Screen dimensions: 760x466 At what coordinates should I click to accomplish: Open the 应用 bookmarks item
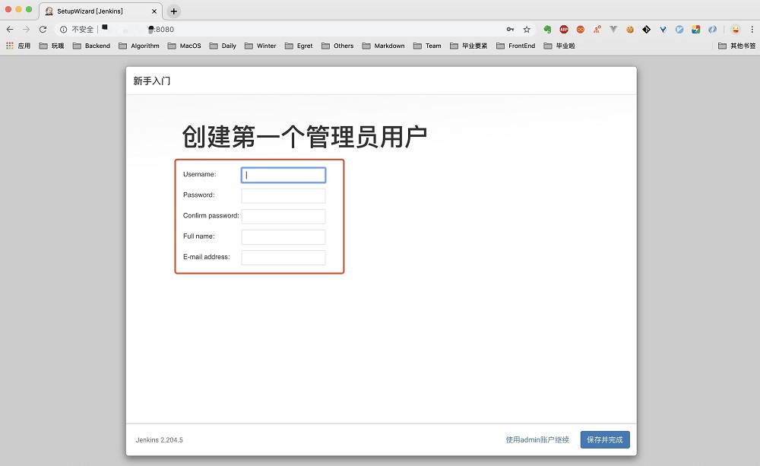[x=18, y=46]
